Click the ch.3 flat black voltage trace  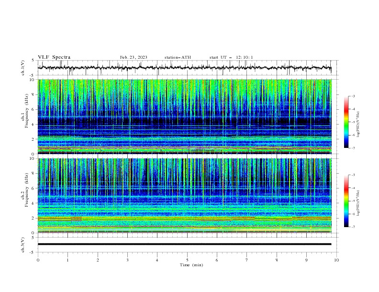click(x=184, y=244)
